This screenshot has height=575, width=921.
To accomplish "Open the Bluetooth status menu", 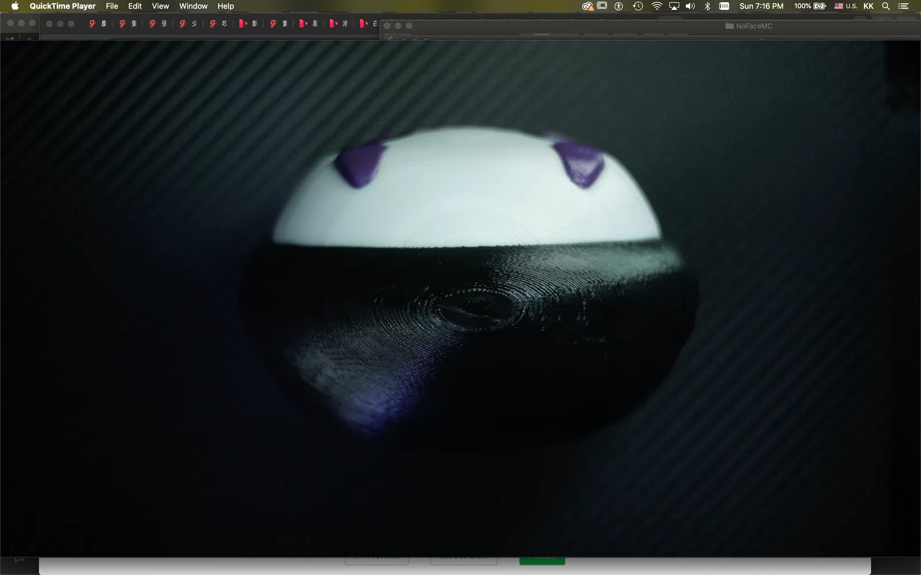I will [707, 6].
